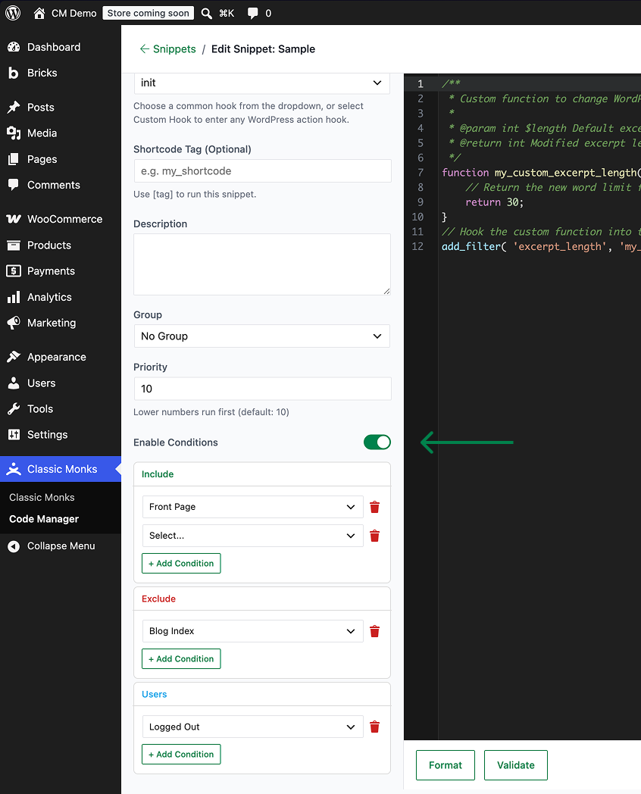Click line 9 'return 30;' in code editor
This screenshot has width=641, height=794.
[x=495, y=202]
